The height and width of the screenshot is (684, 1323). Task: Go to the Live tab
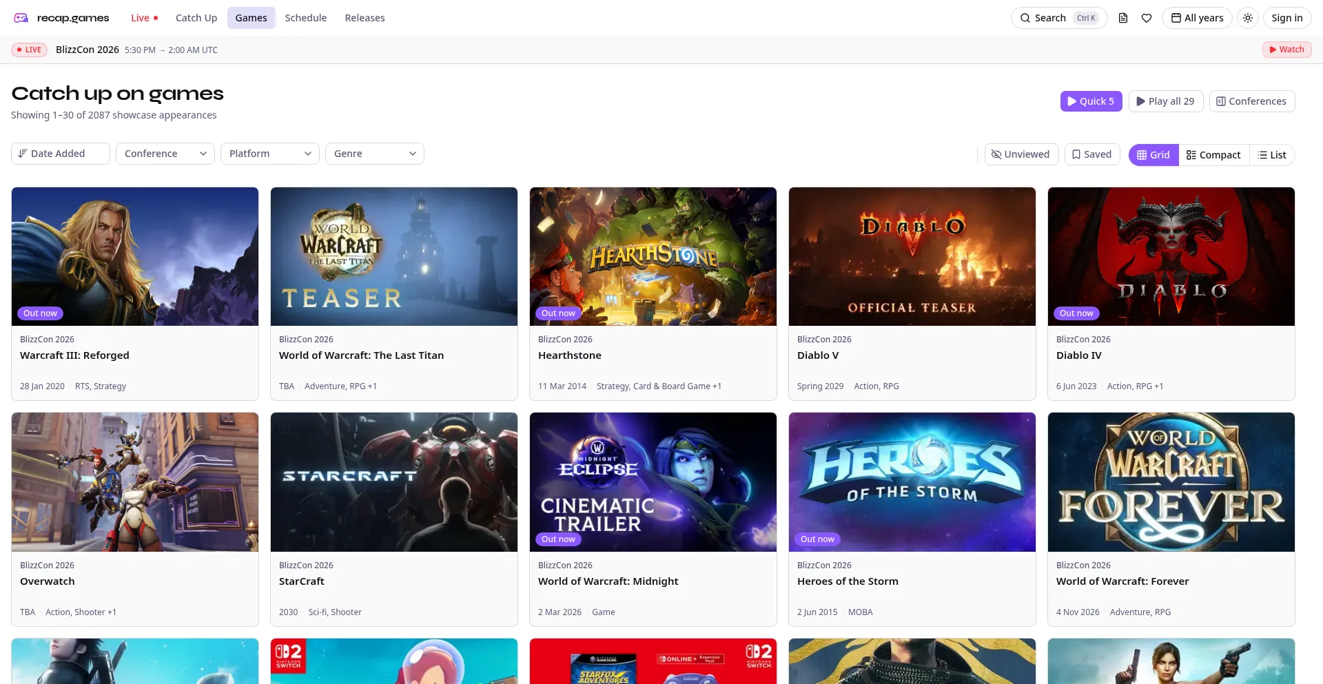click(144, 18)
